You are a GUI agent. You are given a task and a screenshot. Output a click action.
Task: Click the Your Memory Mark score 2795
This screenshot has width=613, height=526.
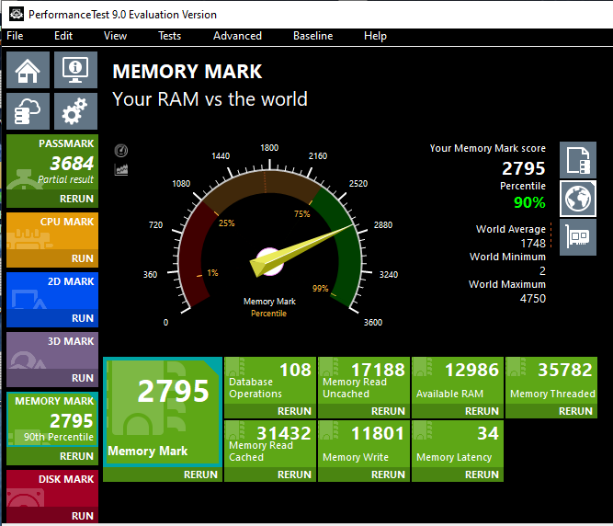(524, 168)
